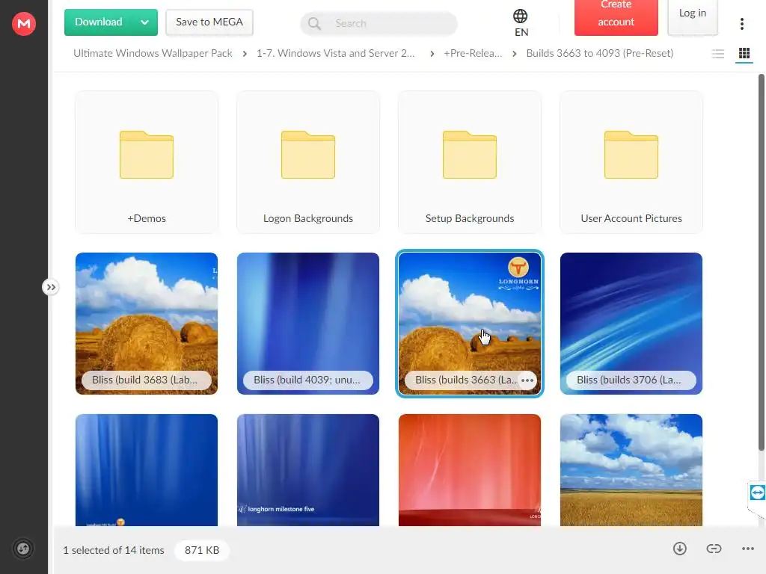Click Save to MEGA button
Image resolution: width=766 pixels, height=574 pixels.
point(209,22)
